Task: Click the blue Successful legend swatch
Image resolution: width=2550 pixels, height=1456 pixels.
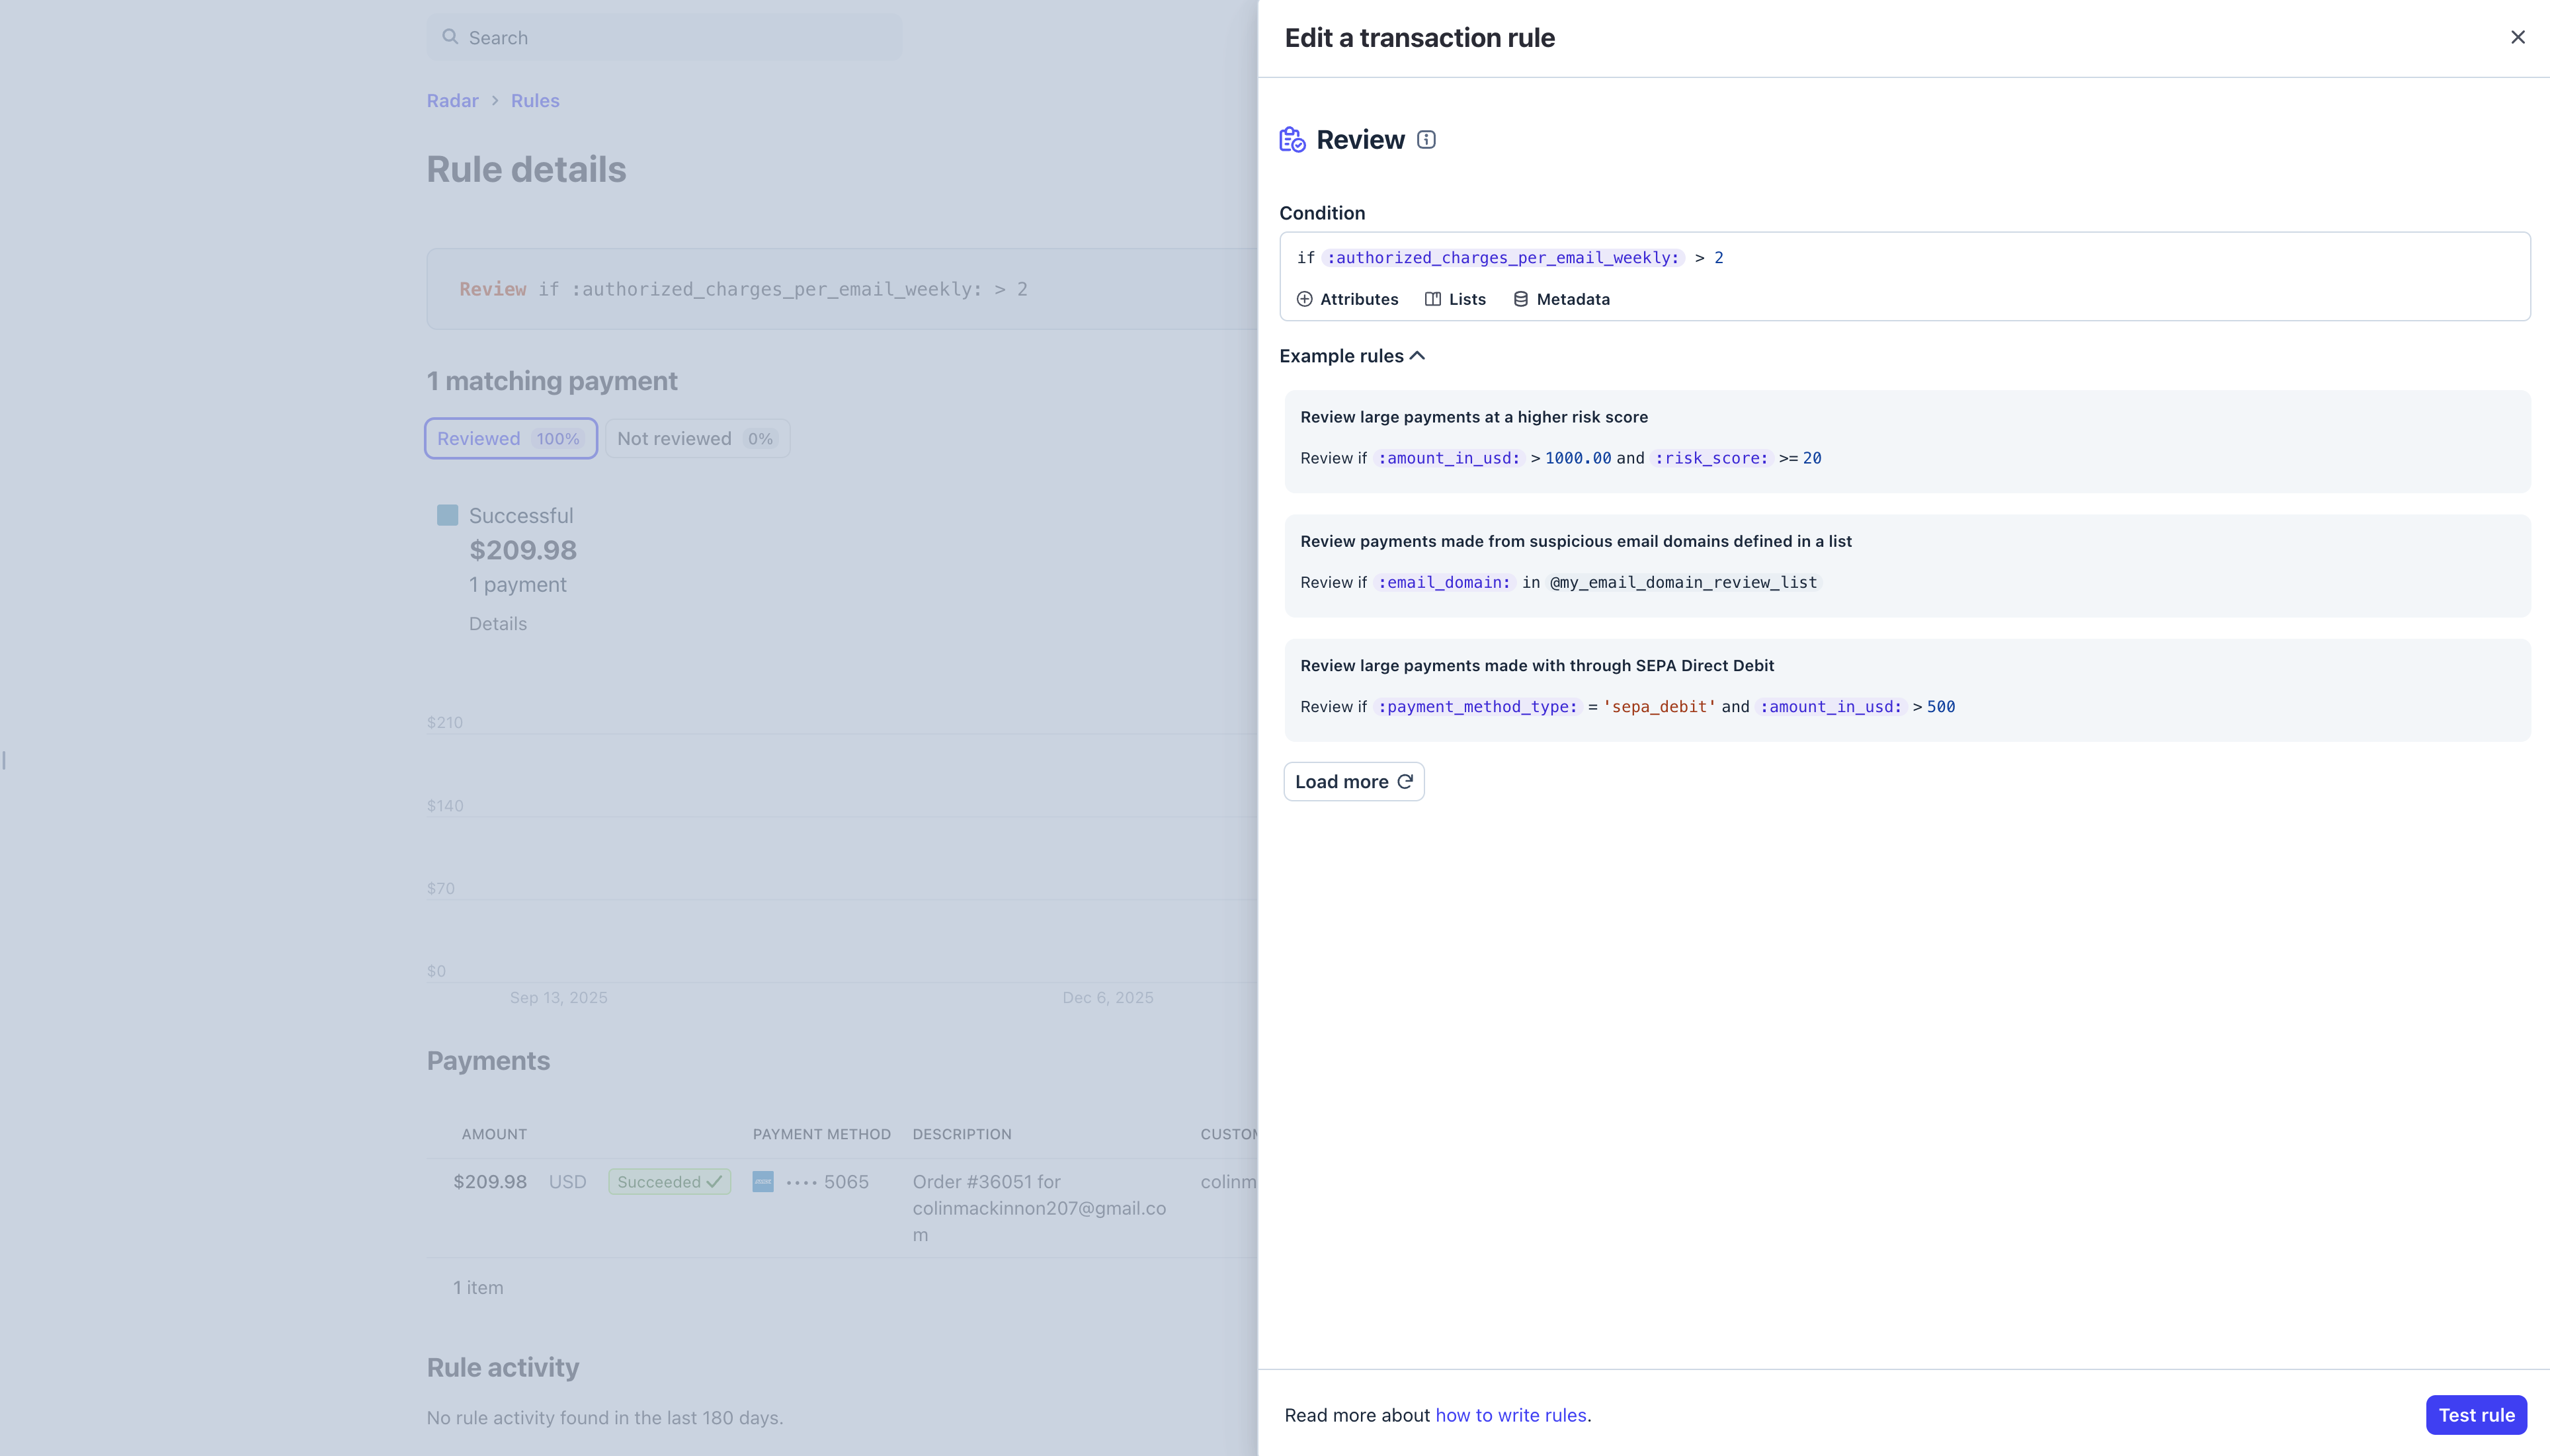Action: [x=447, y=514]
